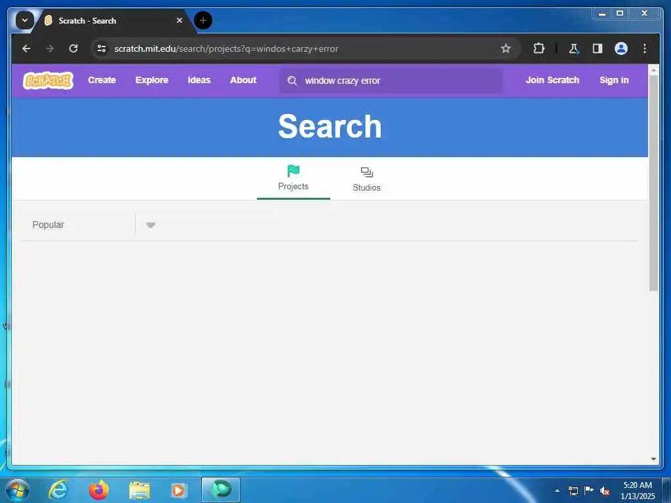Open the Action Center flag icon
The image size is (671, 503).
click(x=589, y=490)
